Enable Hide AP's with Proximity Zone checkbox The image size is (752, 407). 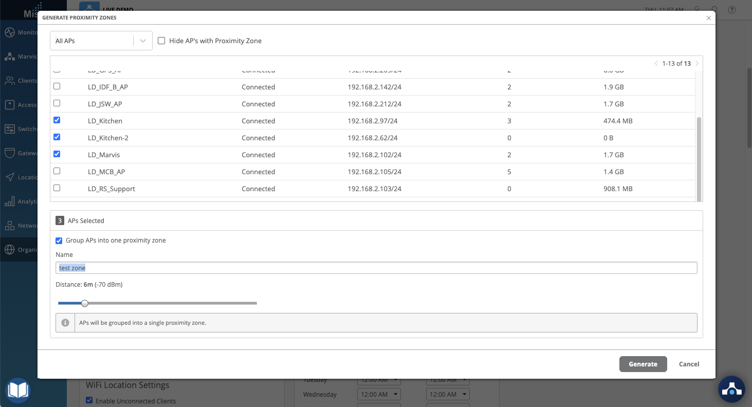tap(161, 41)
